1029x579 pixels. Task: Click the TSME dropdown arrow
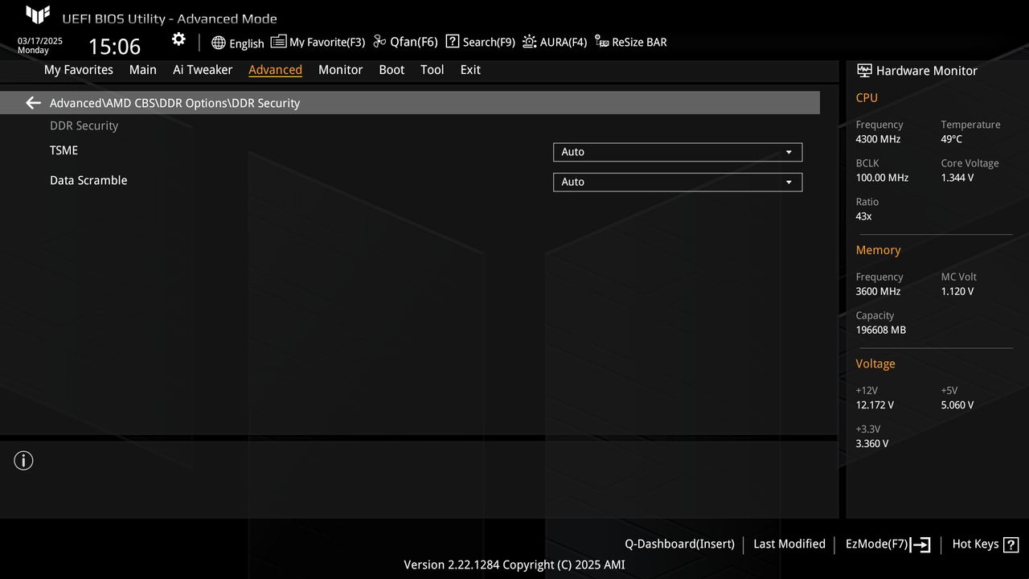point(789,152)
